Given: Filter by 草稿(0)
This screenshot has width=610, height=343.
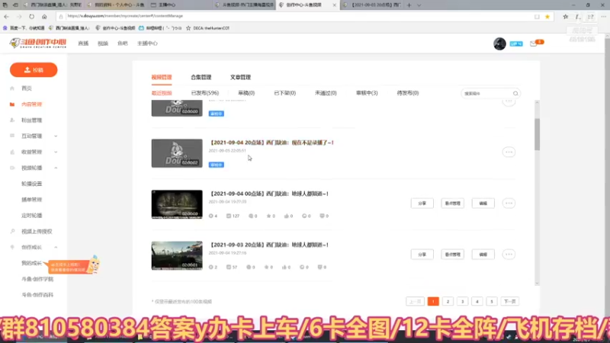Looking at the screenshot, I should 246,93.
